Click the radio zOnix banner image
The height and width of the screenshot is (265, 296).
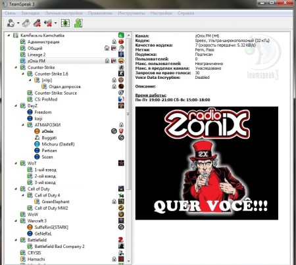point(207,163)
